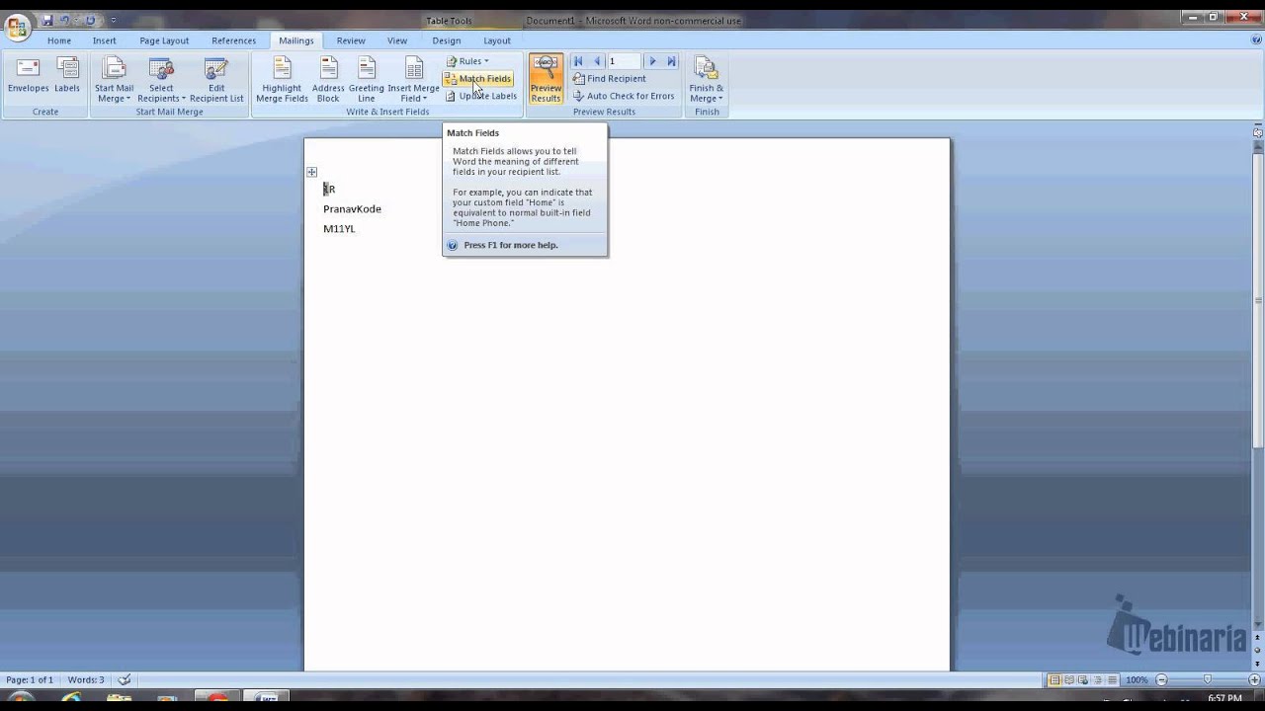Open Rules dropdown in Write & Insert Fields
The image size is (1265, 711).
pos(467,61)
